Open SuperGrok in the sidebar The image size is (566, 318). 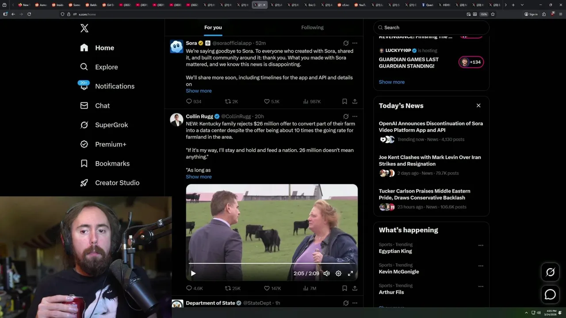[104, 125]
